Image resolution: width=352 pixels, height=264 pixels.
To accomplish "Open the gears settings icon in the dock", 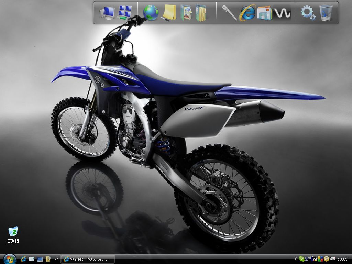I will pyautogui.click(x=308, y=13).
